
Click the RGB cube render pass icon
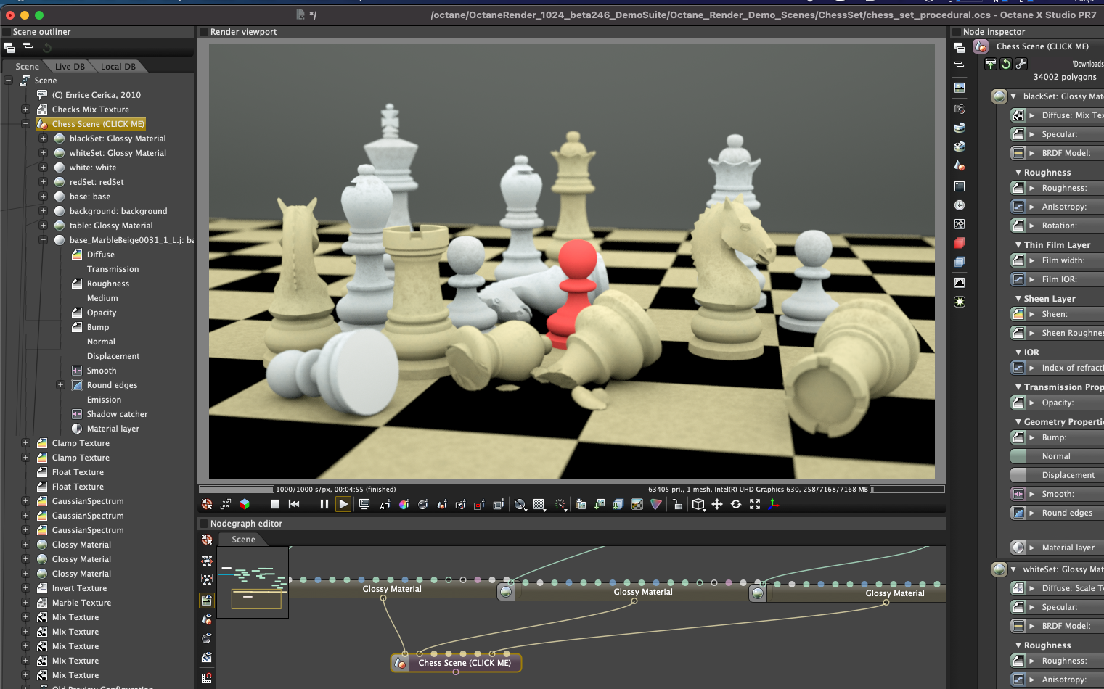(x=245, y=504)
